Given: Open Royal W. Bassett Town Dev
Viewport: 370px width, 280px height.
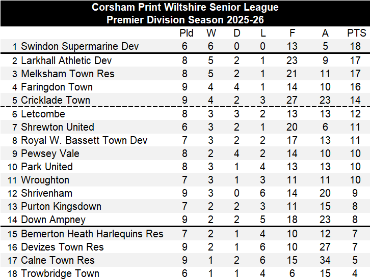Looking at the screenshot, I should (84, 140).
